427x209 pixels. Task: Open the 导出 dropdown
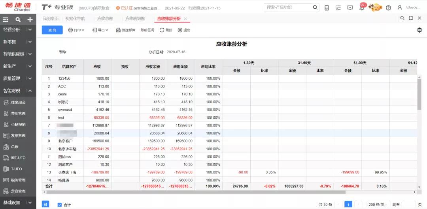100,30
